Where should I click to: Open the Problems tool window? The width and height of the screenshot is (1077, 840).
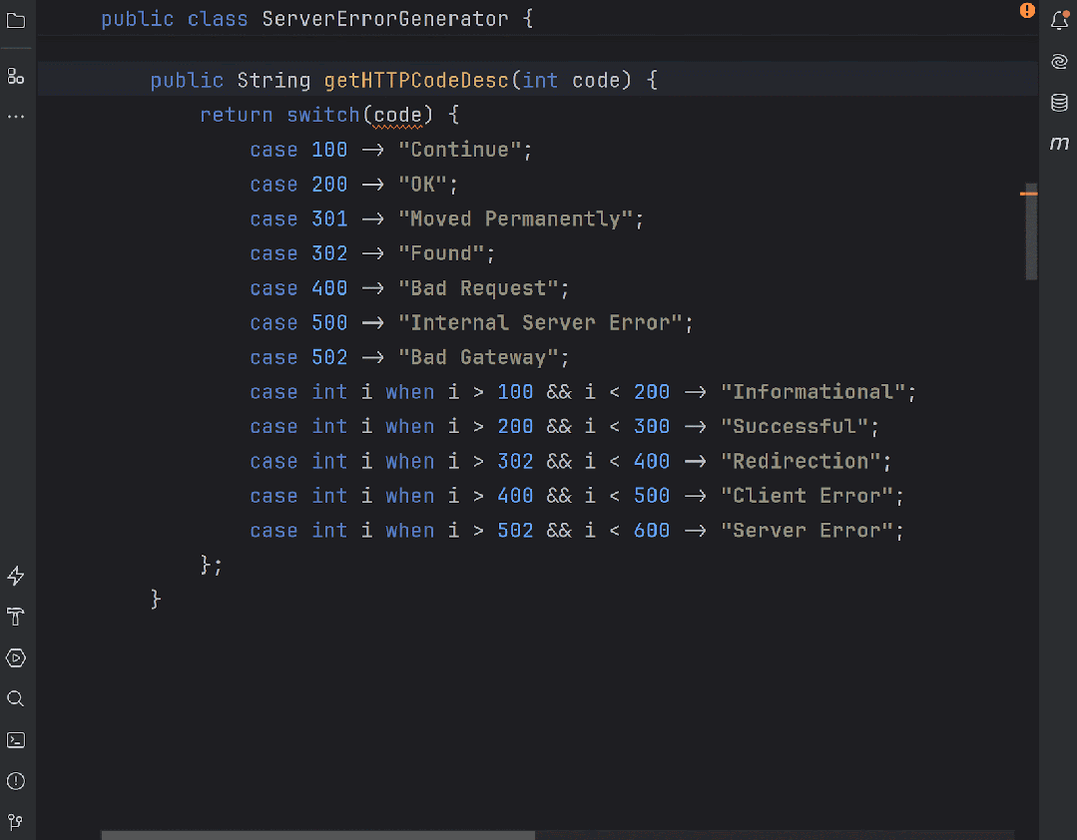[15, 780]
